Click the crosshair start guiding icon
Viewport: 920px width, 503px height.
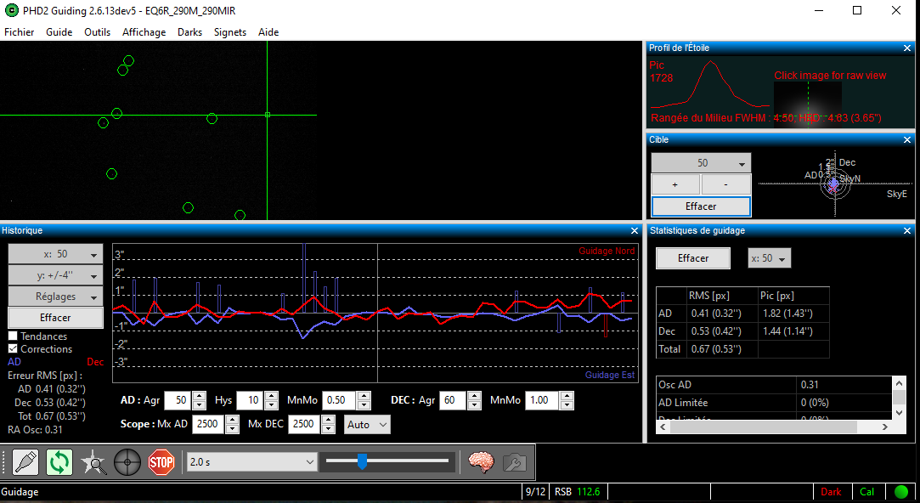coord(127,462)
